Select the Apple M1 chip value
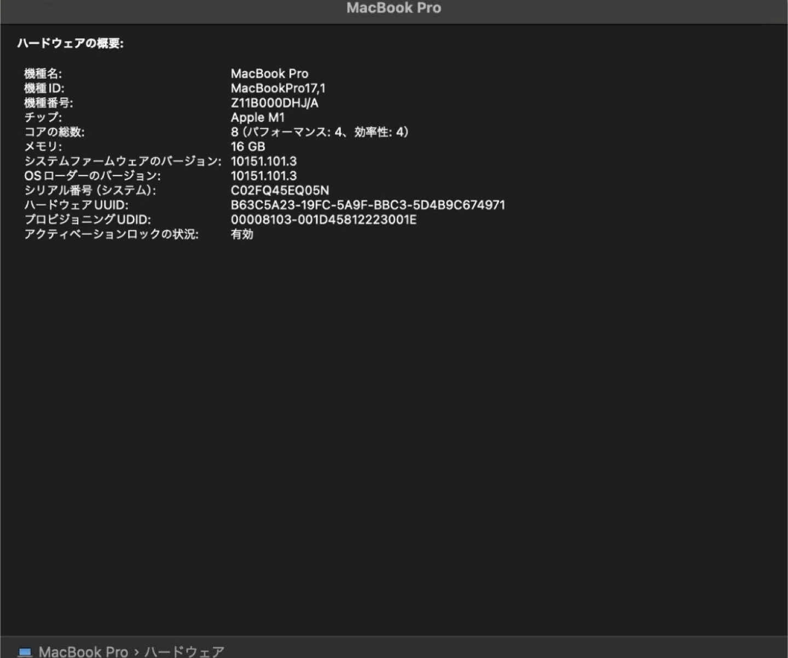This screenshot has height=658, width=788. pos(257,117)
